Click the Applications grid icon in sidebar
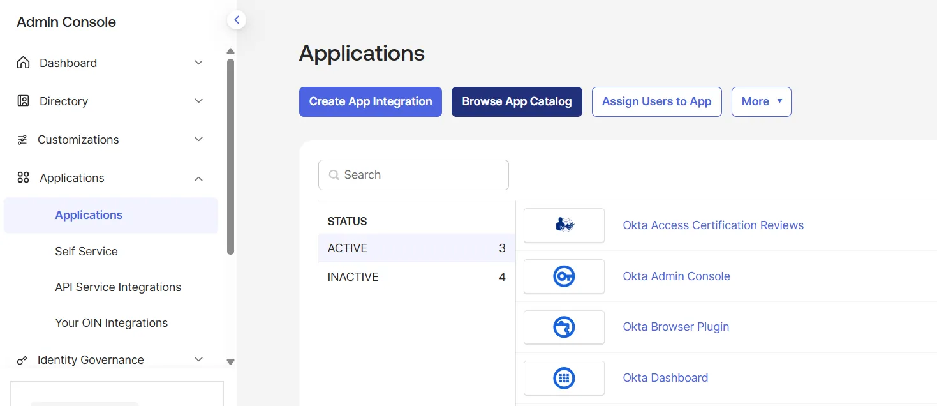937x406 pixels. (23, 177)
